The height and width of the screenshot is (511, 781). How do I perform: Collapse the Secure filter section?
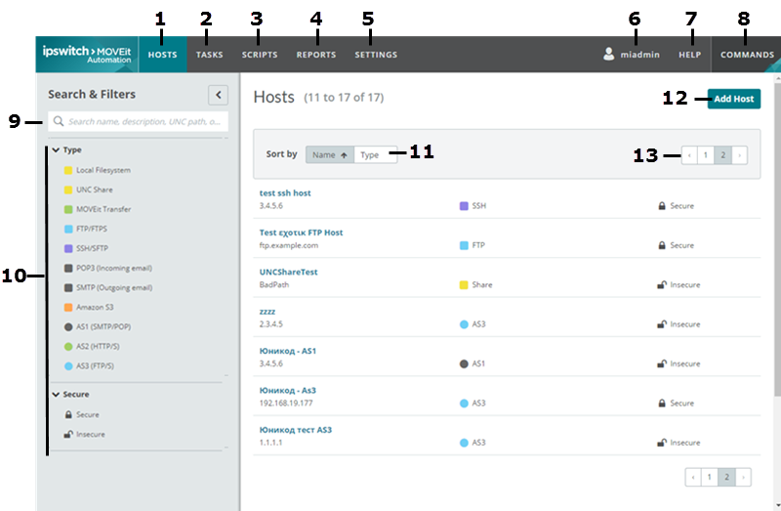(x=56, y=394)
